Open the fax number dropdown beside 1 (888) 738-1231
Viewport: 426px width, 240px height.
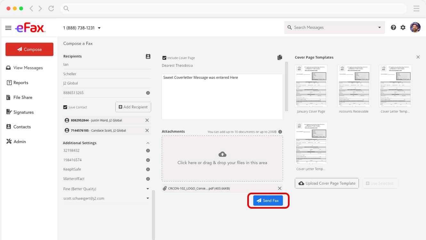[99, 28]
